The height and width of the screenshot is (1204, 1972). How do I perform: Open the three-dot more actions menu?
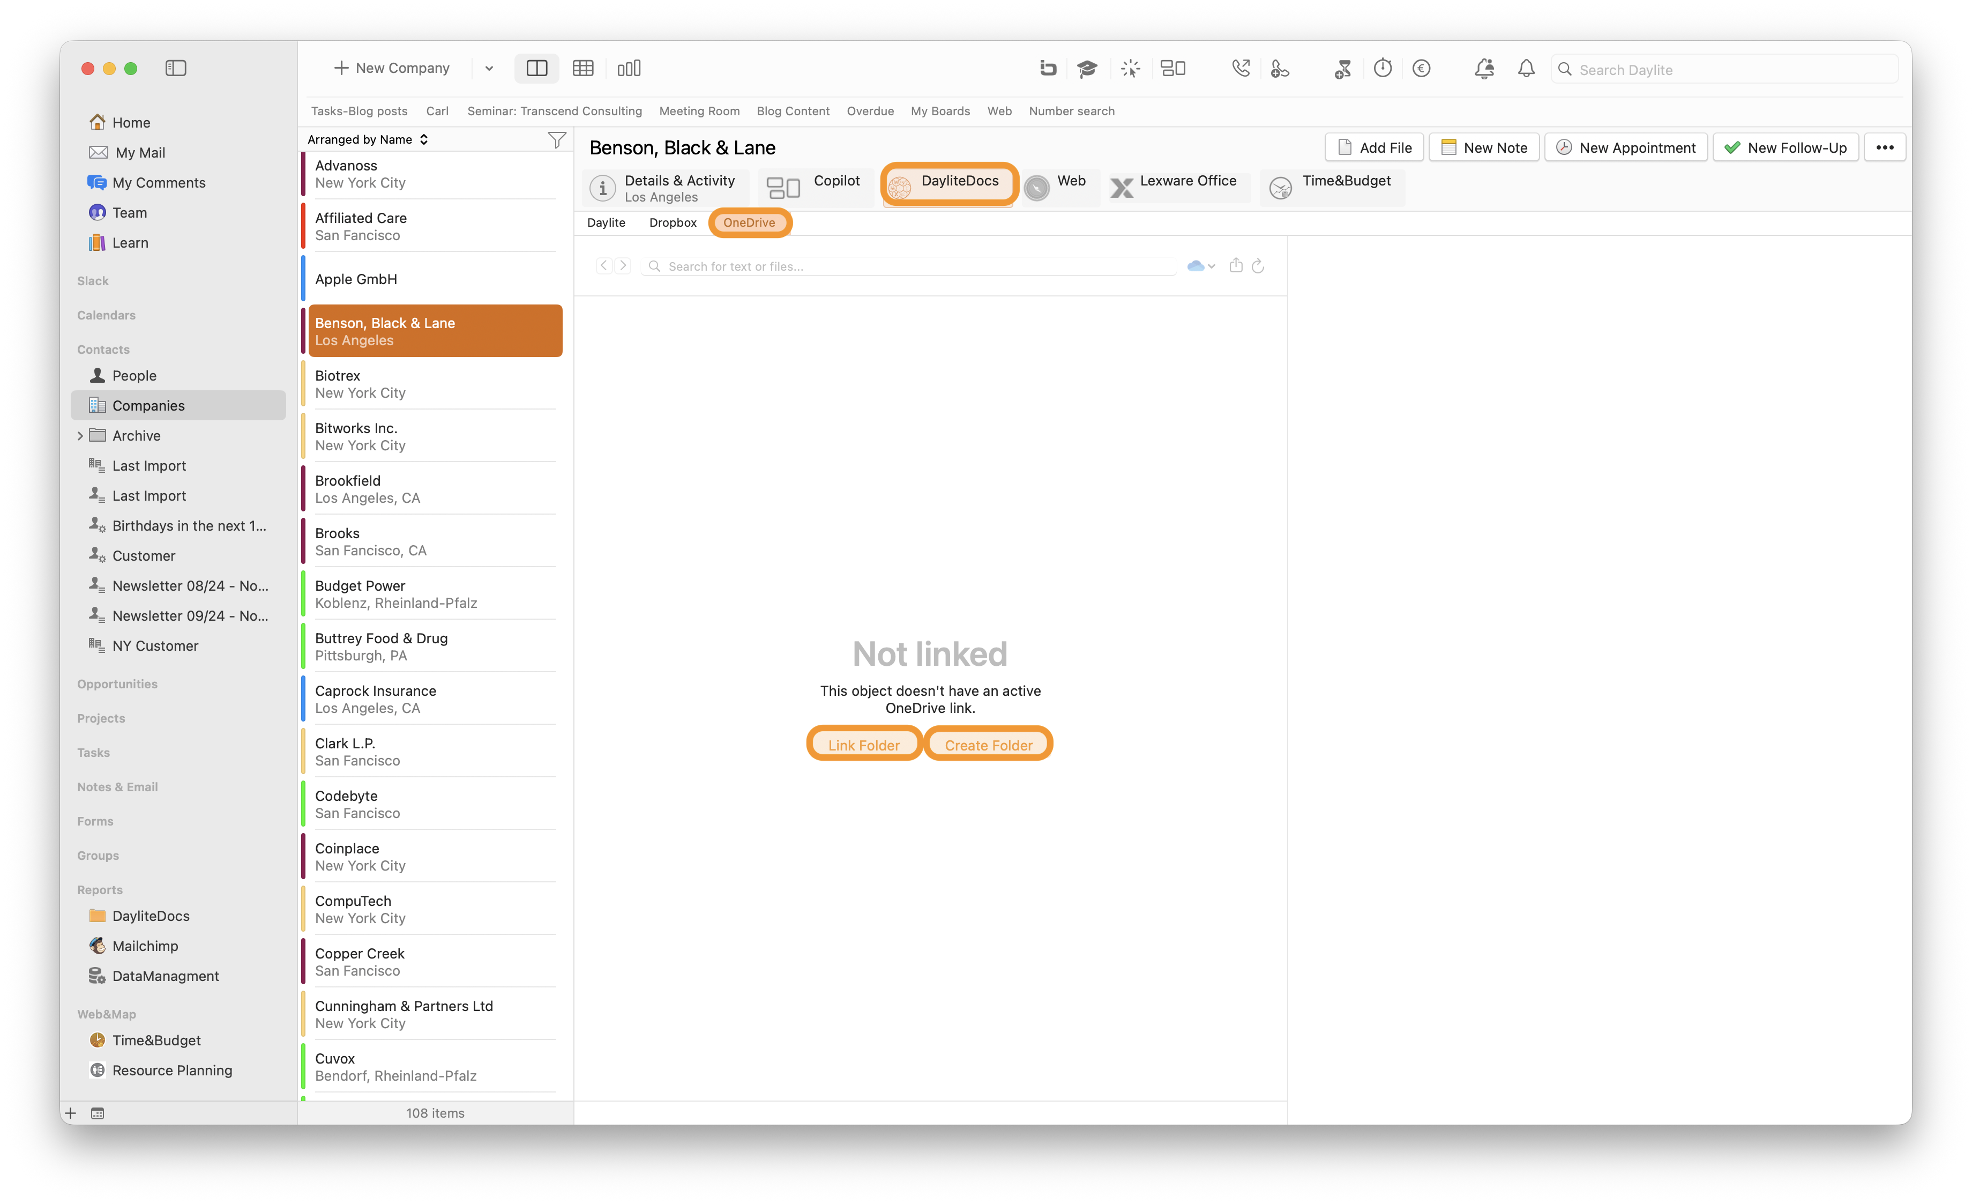coord(1885,147)
